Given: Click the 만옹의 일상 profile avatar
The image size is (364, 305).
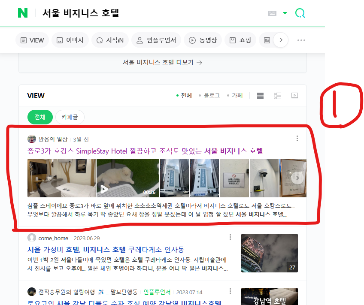Looking at the screenshot, I should click(32, 139).
